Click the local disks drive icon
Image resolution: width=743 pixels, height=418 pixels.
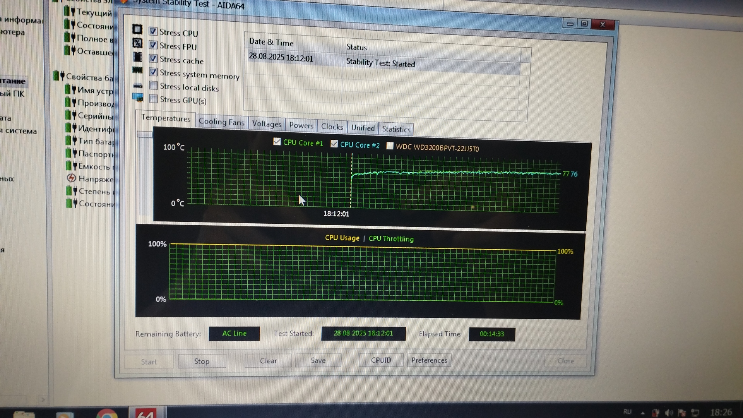(x=138, y=86)
